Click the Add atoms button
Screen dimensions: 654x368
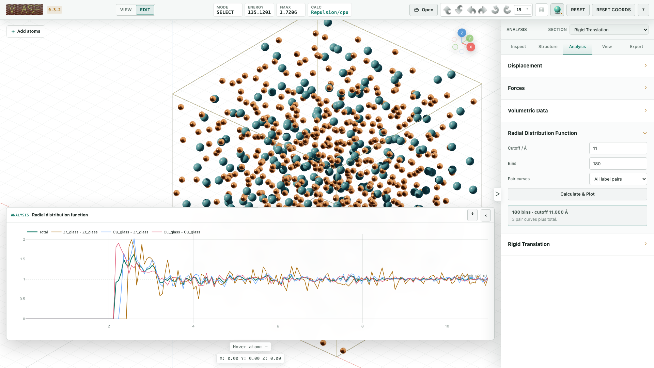point(26,31)
